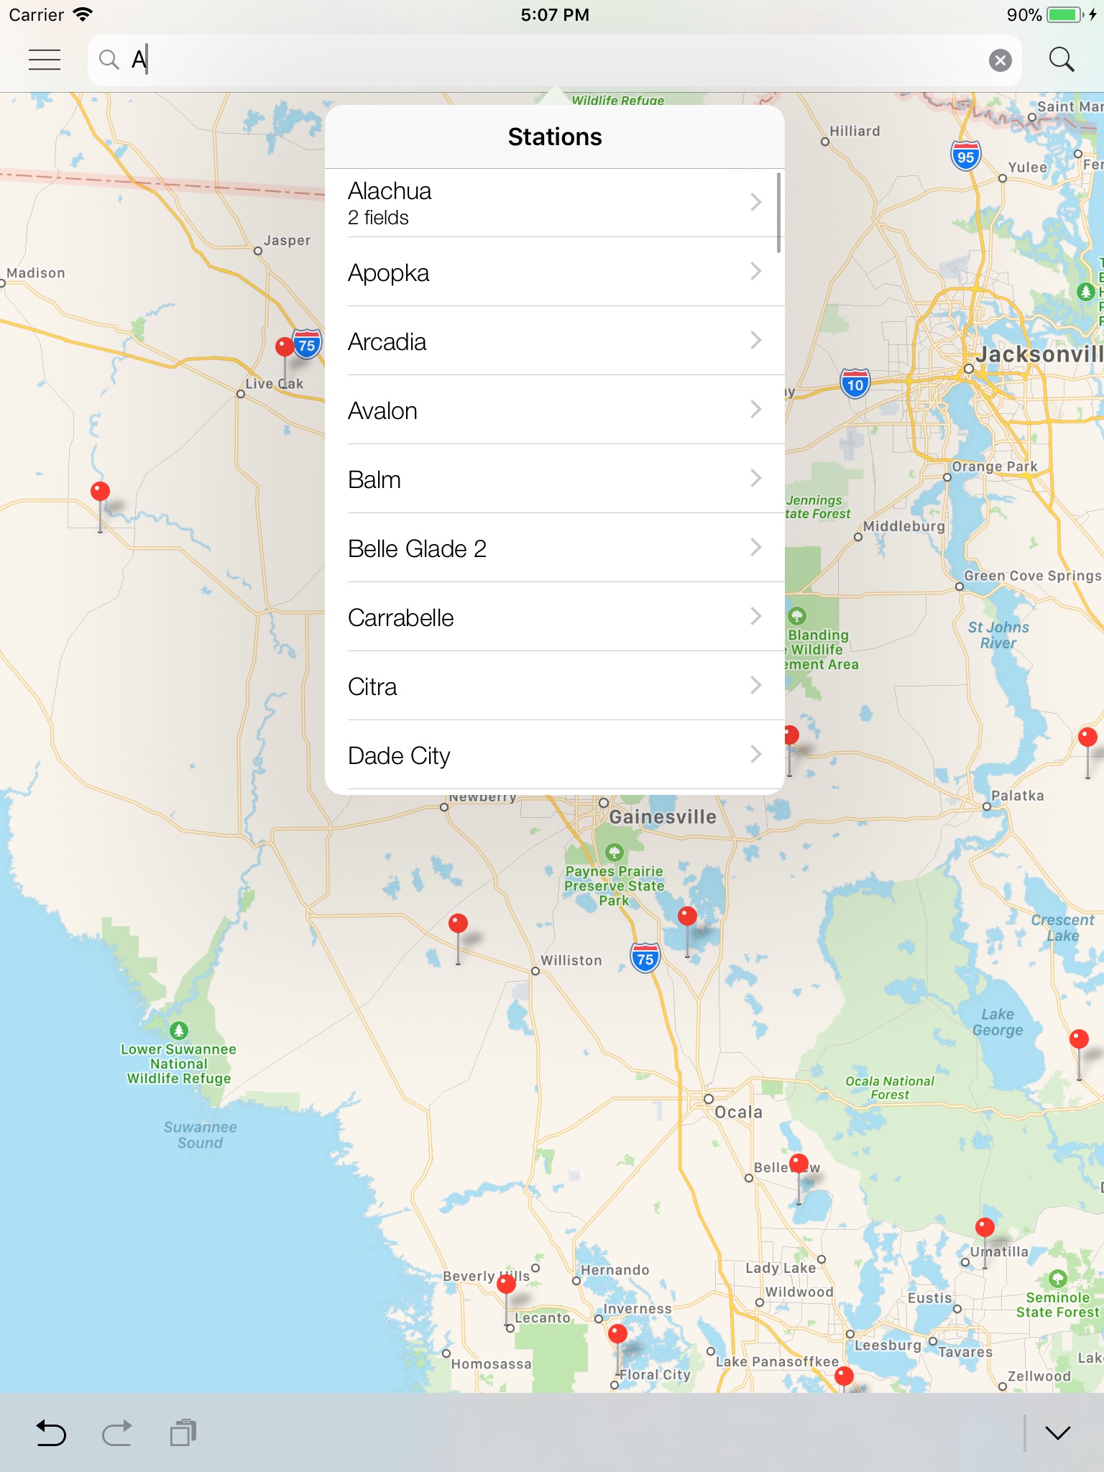The image size is (1104, 1472).
Task: Tap the I-95 highway shield
Action: click(x=966, y=156)
